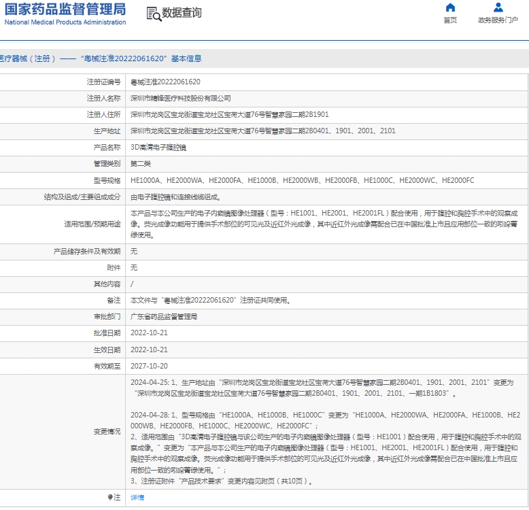The height and width of the screenshot is (510, 529).
Task: Click the 型号规格 model list value
Action: (303, 180)
